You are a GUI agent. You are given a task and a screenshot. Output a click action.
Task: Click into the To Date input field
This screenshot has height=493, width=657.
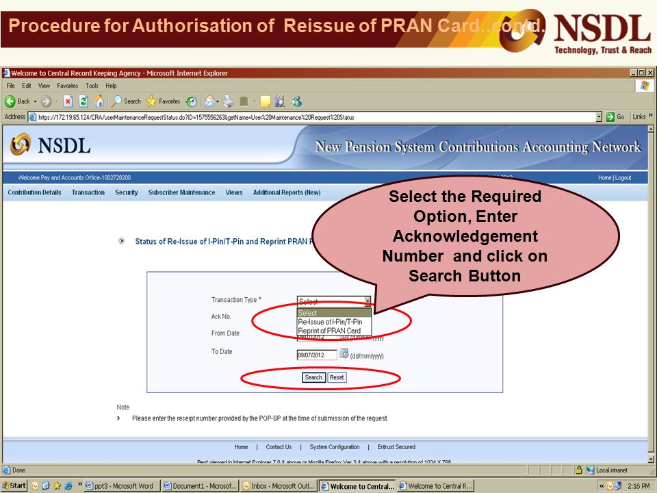(x=317, y=355)
